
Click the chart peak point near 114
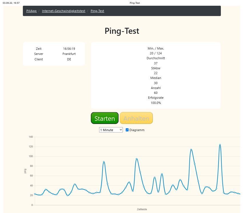pyautogui.click(x=191, y=150)
